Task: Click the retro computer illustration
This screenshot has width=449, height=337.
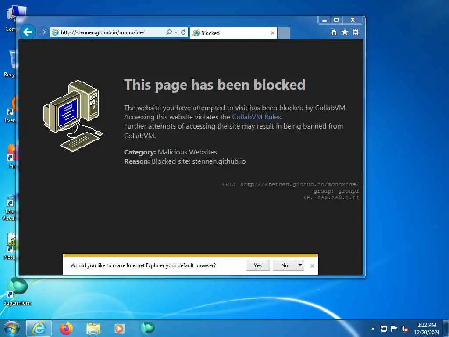Action: [73, 116]
